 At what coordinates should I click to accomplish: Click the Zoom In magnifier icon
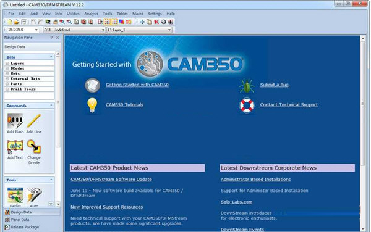(x=62, y=22)
